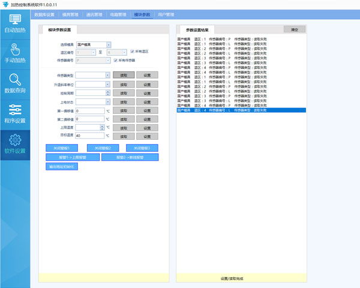
Task: Open the 数据查询 magnifier section
Action: tap(15, 83)
